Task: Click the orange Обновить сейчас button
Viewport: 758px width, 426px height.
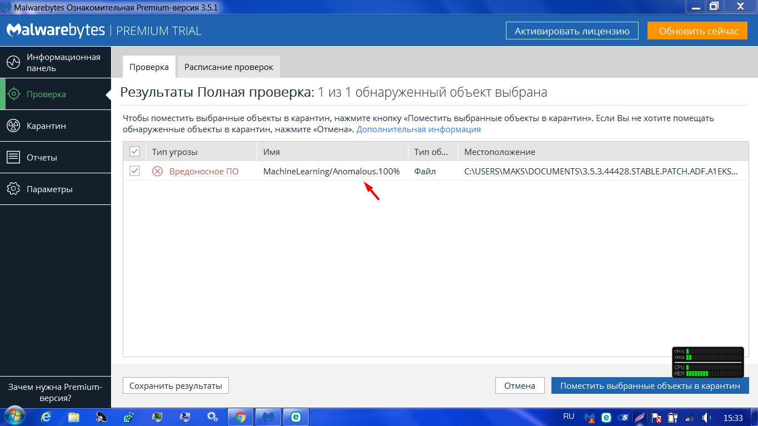Action: tap(699, 31)
